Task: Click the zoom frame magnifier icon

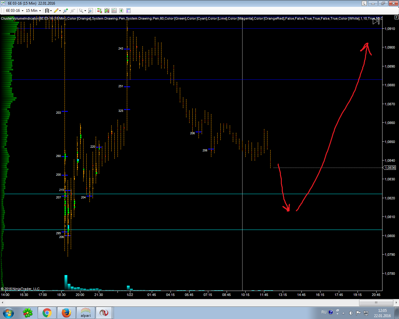Action: (x=90, y=11)
